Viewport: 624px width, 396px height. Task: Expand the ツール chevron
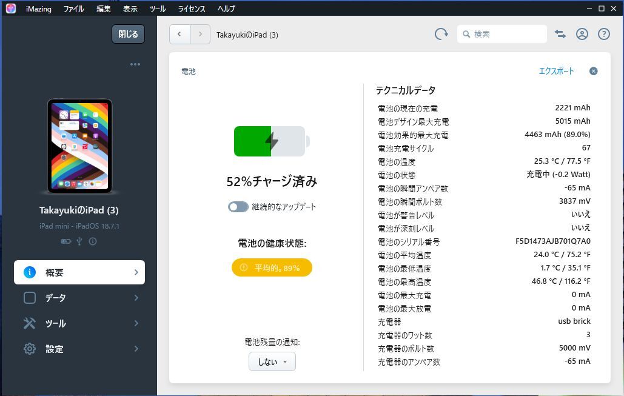tap(136, 323)
